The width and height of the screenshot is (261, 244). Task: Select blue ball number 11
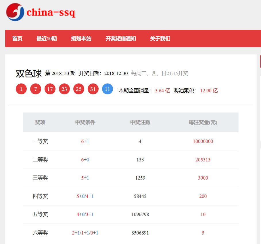(x=107, y=89)
